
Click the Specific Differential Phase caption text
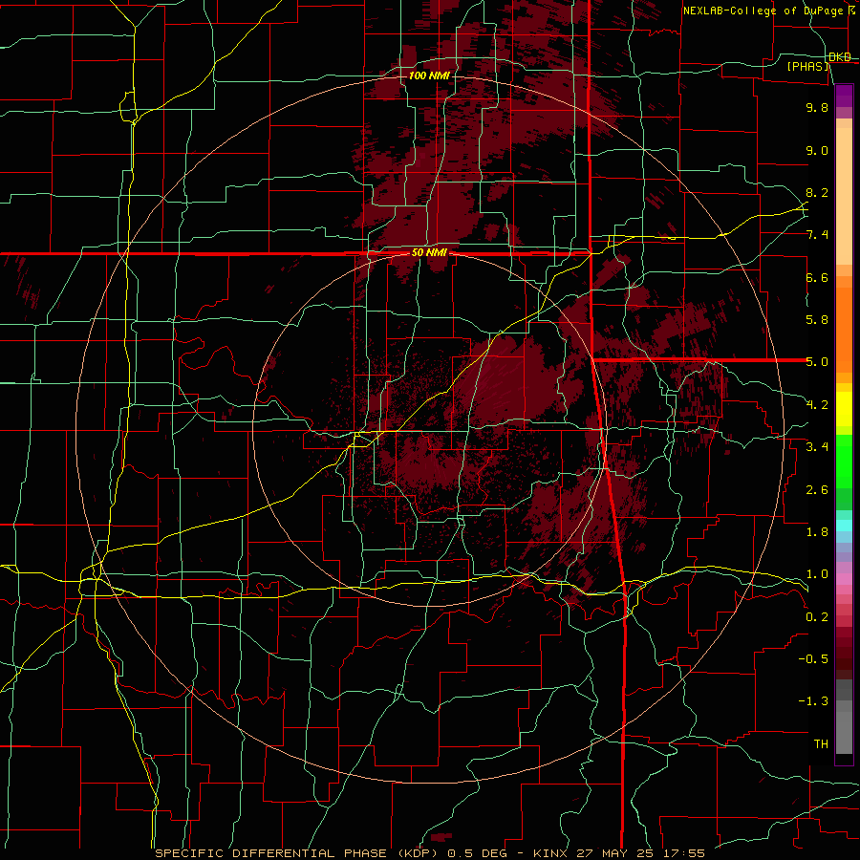[430, 853]
